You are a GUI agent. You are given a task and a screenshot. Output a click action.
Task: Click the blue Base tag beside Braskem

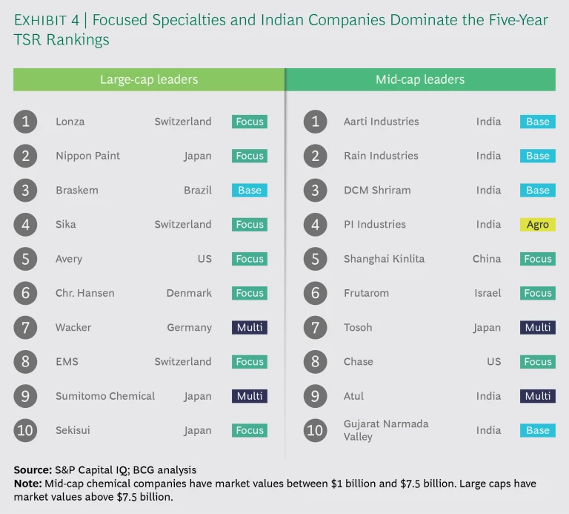click(250, 191)
